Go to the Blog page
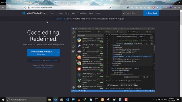The height and width of the screenshot is (102, 182). point(67,13)
